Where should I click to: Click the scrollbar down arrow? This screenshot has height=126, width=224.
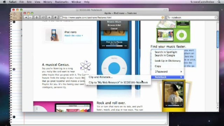[x=218, y=108]
